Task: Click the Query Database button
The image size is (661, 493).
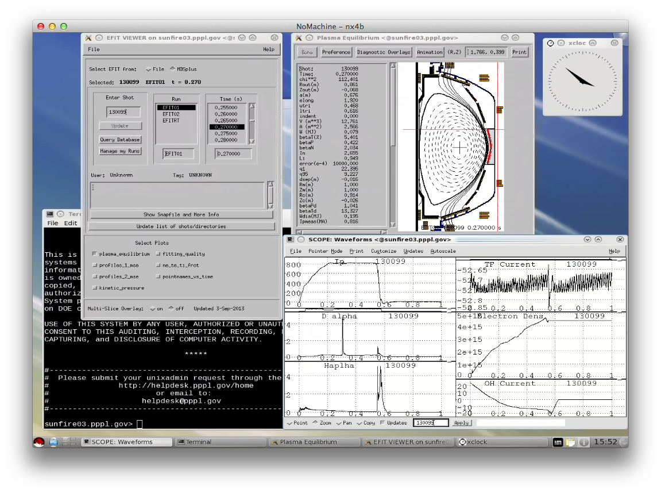Action: click(x=119, y=140)
